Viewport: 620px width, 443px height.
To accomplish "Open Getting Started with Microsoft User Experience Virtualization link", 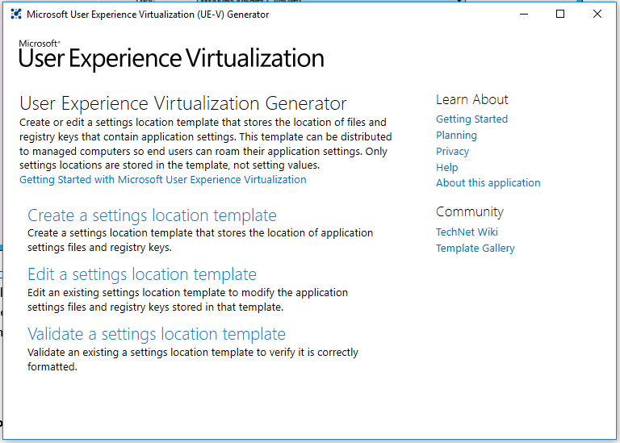I will (x=163, y=179).
